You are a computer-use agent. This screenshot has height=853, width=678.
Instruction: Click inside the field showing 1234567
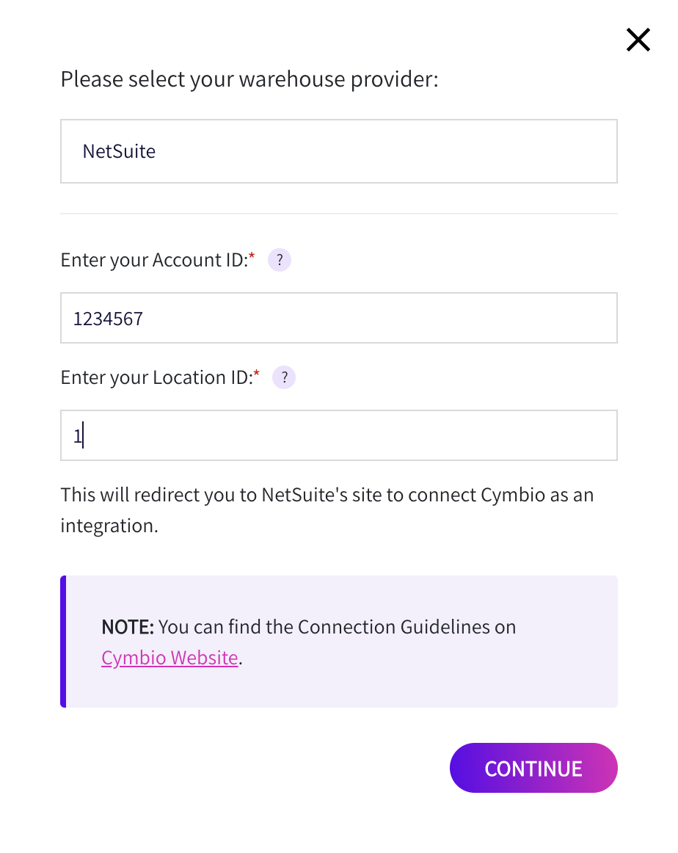(338, 318)
